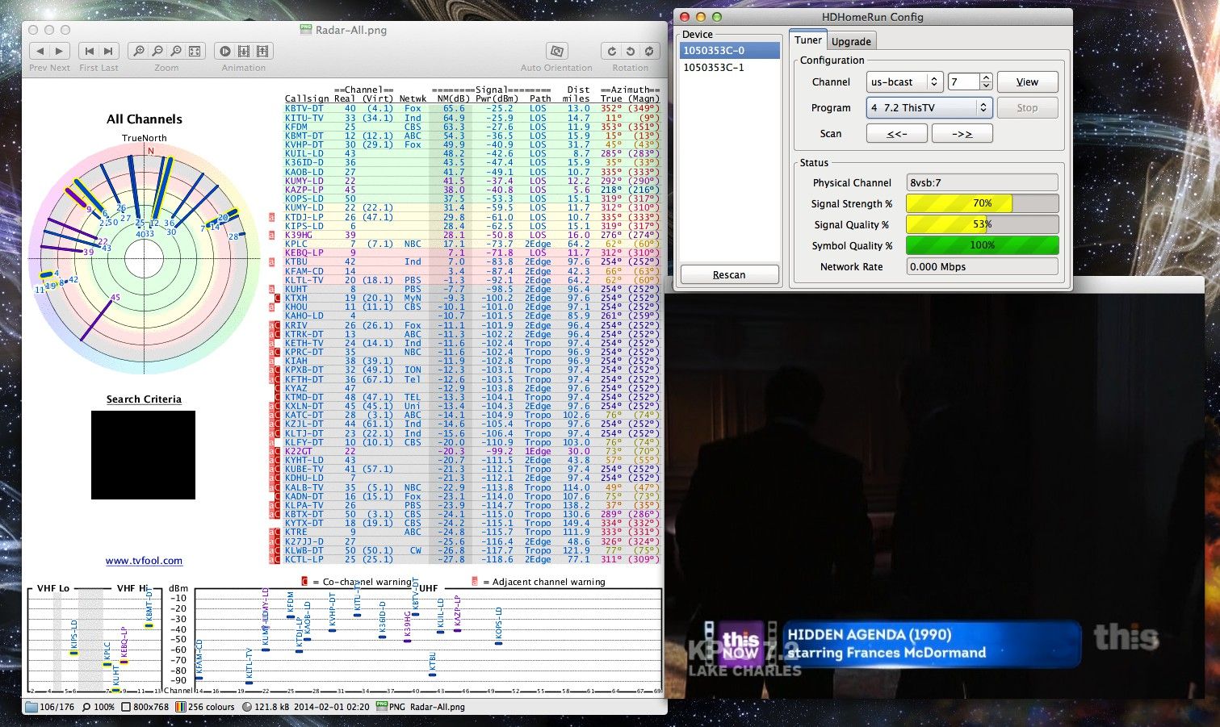Go to next image in viewer toolbar
The height and width of the screenshot is (727, 1220).
tap(59, 51)
